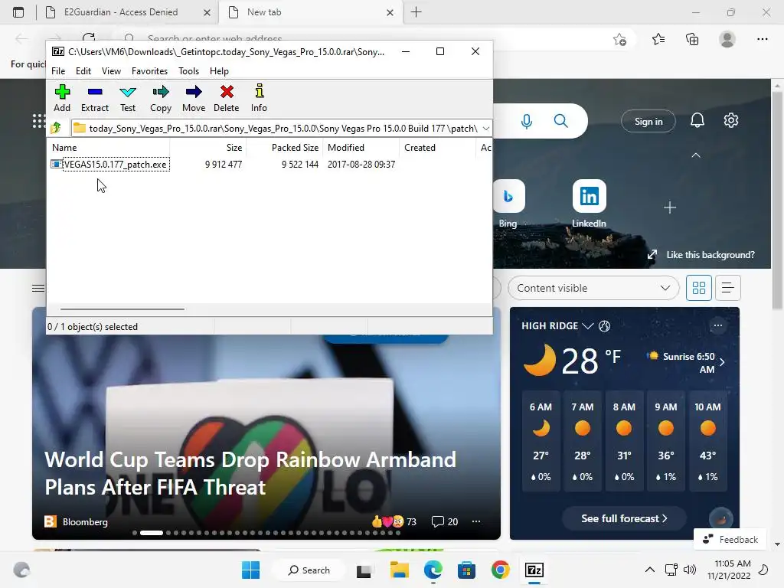Open the Edit menu in 7-Zip
The width and height of the screenshot is (784, 588).
point(83,71)
